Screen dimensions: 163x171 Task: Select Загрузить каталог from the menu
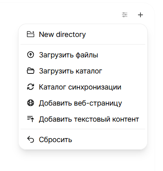click(x=83, y=71)
